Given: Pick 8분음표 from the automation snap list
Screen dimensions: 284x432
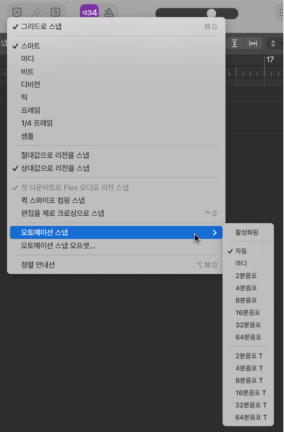Looking at the screenshot, I should coord(248,300).
